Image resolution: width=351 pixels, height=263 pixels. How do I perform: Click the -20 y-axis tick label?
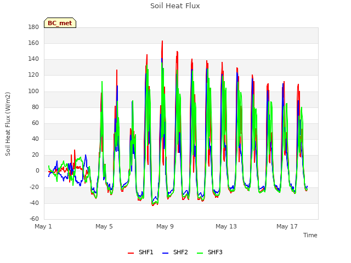34,187
